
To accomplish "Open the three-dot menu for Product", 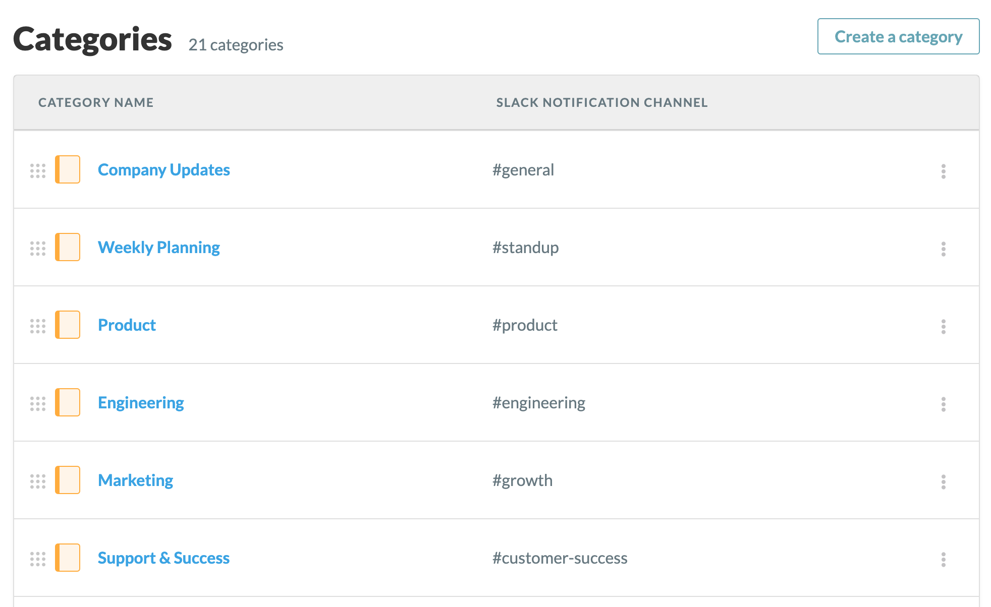I will pos(943,327).
